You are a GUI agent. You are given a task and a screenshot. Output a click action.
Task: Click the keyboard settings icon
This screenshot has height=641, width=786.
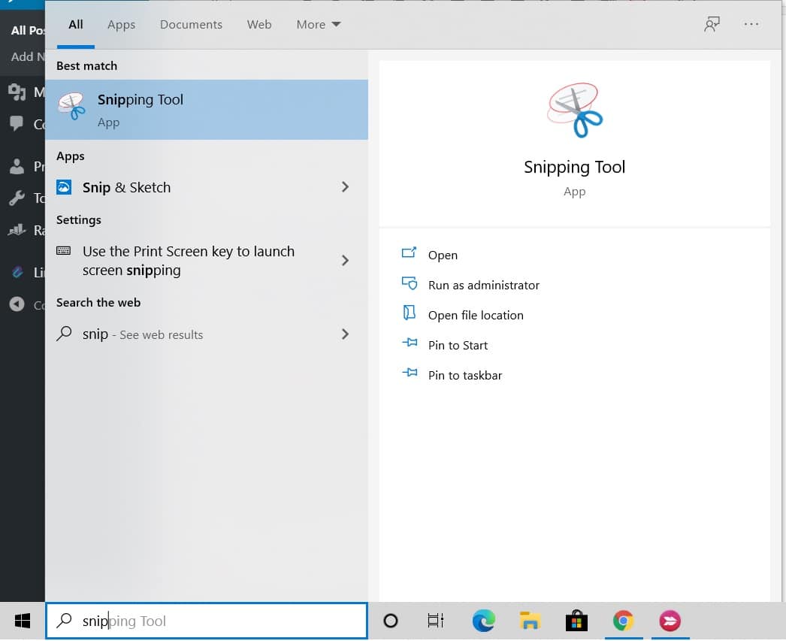pos(64,250)
